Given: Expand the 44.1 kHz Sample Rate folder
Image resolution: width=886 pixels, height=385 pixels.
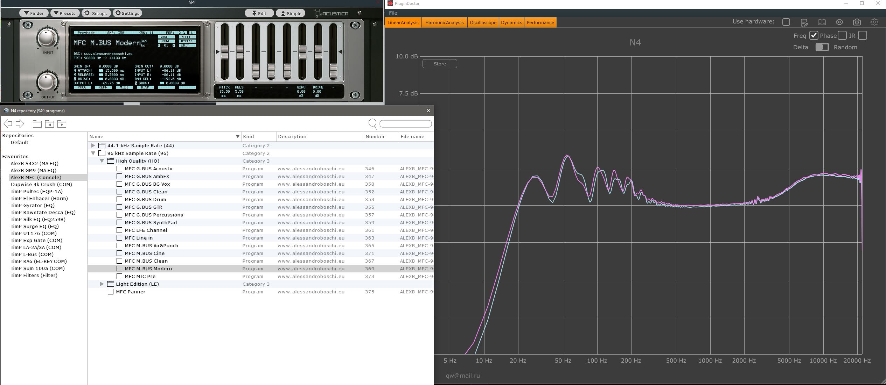Looking at the screenshot, I should (93, 145).
